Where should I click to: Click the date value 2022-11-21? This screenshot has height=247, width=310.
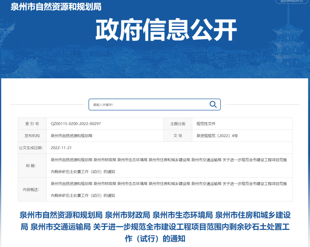click(61, 148)
